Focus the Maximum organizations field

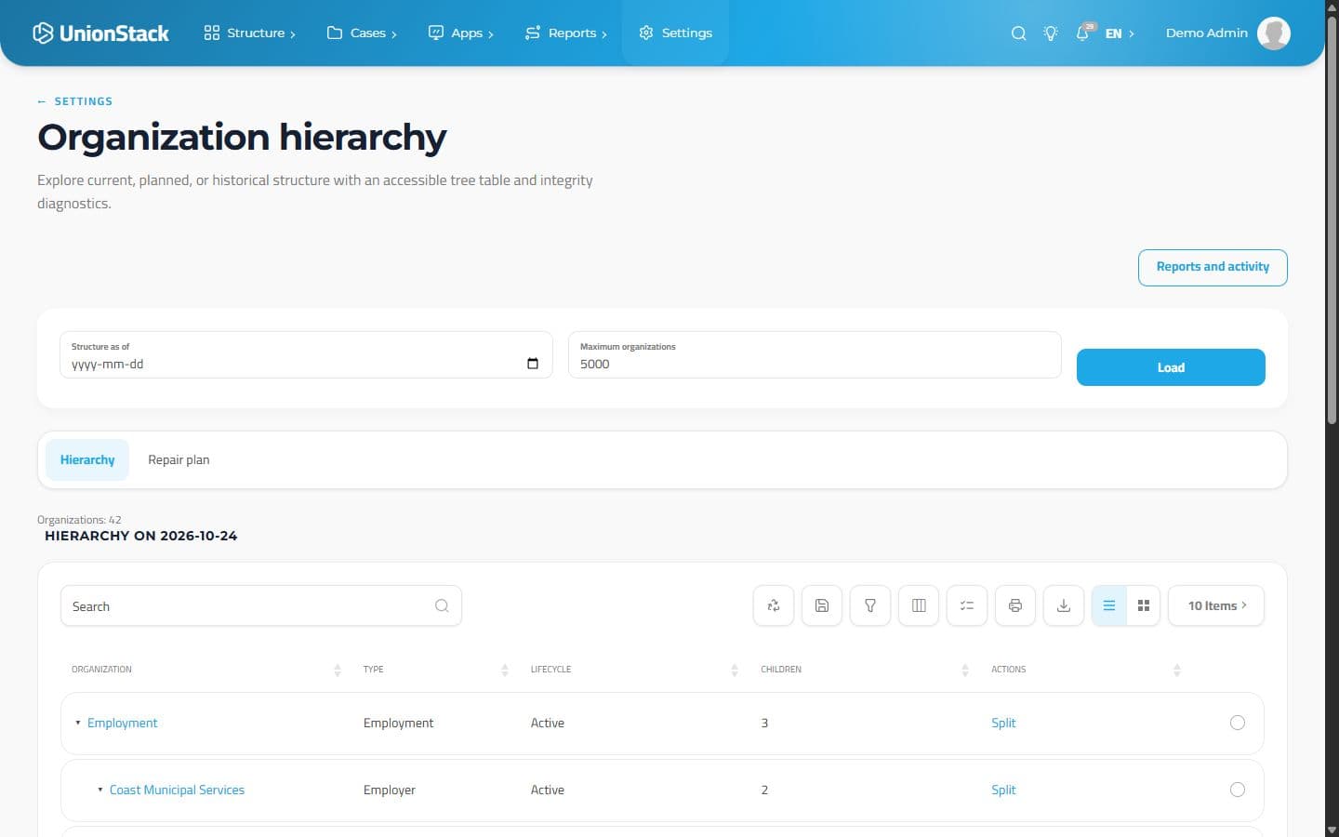[815, 355]
